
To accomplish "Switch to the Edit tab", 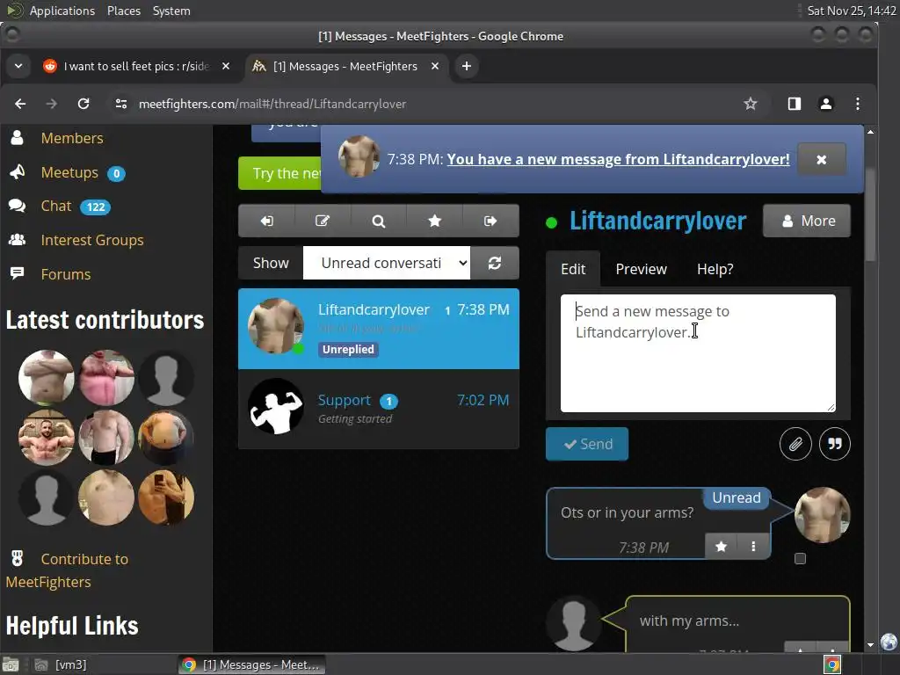I will (573, 269).
